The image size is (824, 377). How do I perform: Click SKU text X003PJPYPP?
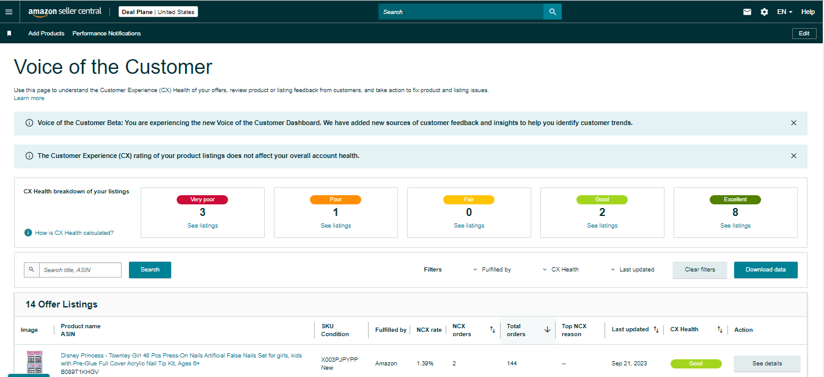pos(339,360)
